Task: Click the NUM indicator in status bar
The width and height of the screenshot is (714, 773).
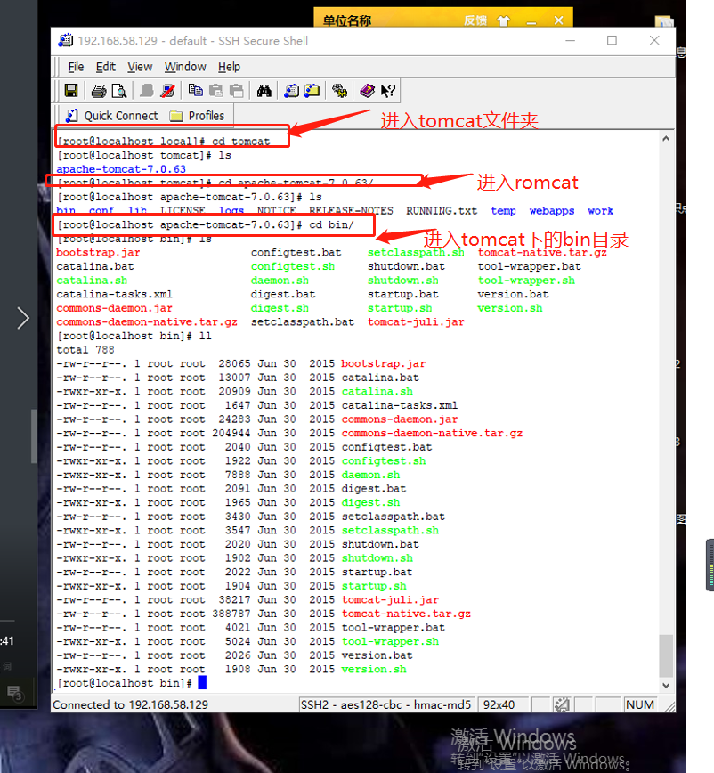Action: click(x=640, y=705)
